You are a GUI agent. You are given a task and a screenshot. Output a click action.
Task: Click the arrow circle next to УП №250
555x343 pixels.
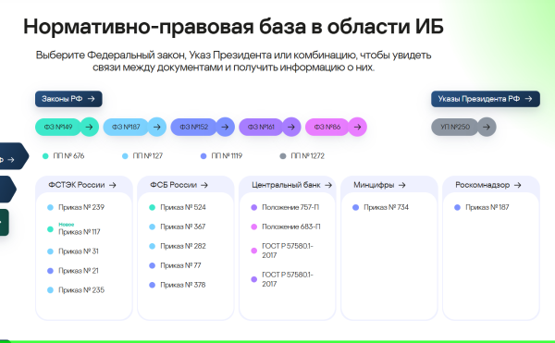pos(487,127)
